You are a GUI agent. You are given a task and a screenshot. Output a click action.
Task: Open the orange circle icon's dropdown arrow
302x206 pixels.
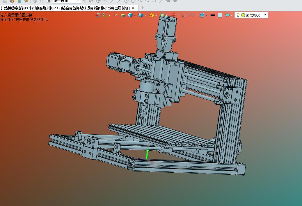click(x=156, y=15)
